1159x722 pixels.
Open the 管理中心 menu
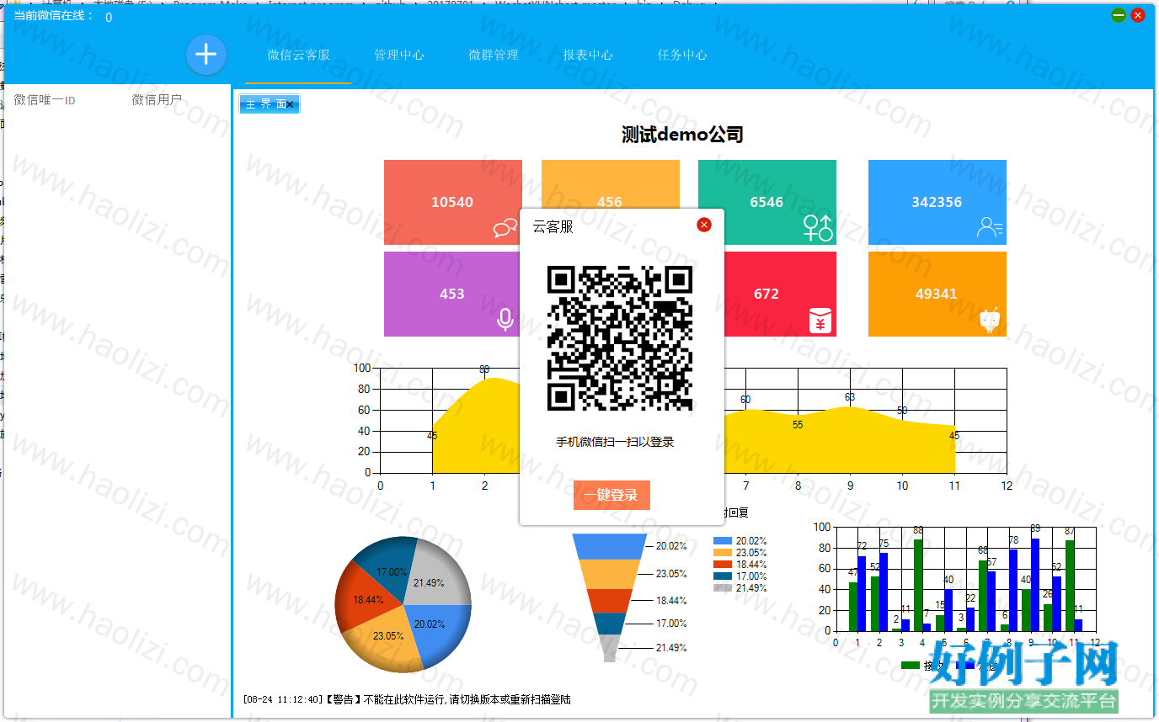(399, 56)
